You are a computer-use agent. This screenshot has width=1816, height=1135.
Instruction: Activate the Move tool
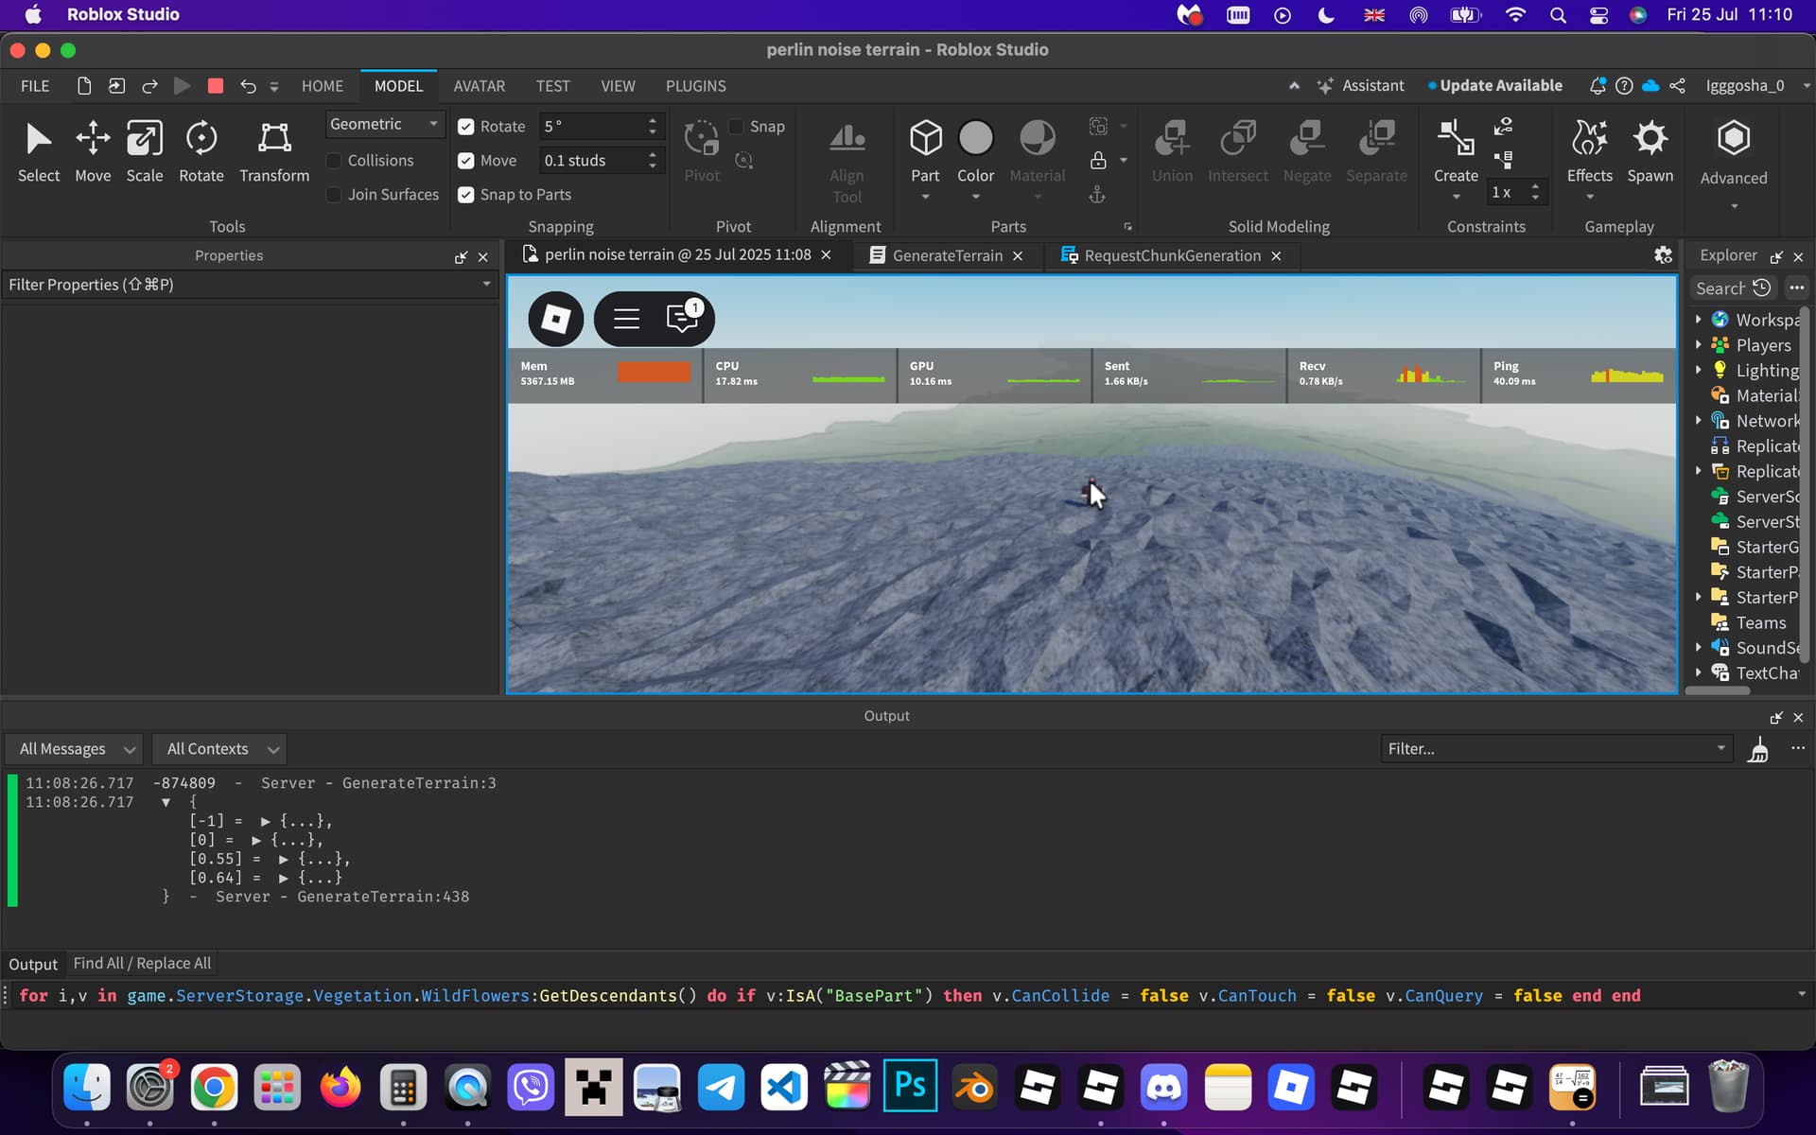coord(93,151)
